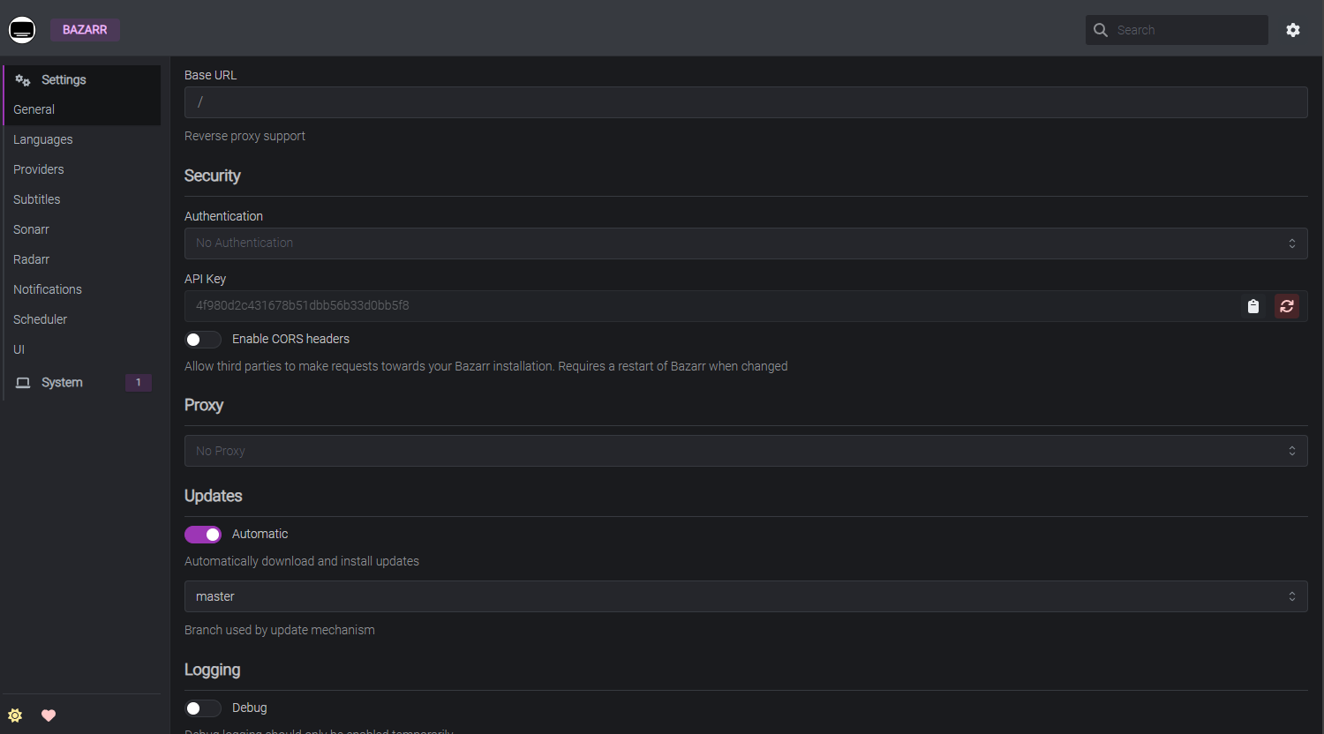Regenerate the API key with refresh icon
The image size is (1324, 734).
coord(1287,306)
